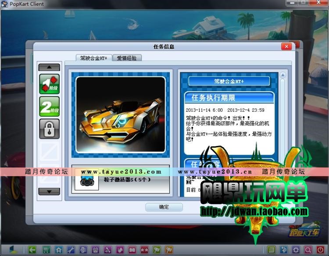This screenshot has width=329, height=256.
Task: Click the logo icon at toolbar left end
Action: (x=14, y=249)
